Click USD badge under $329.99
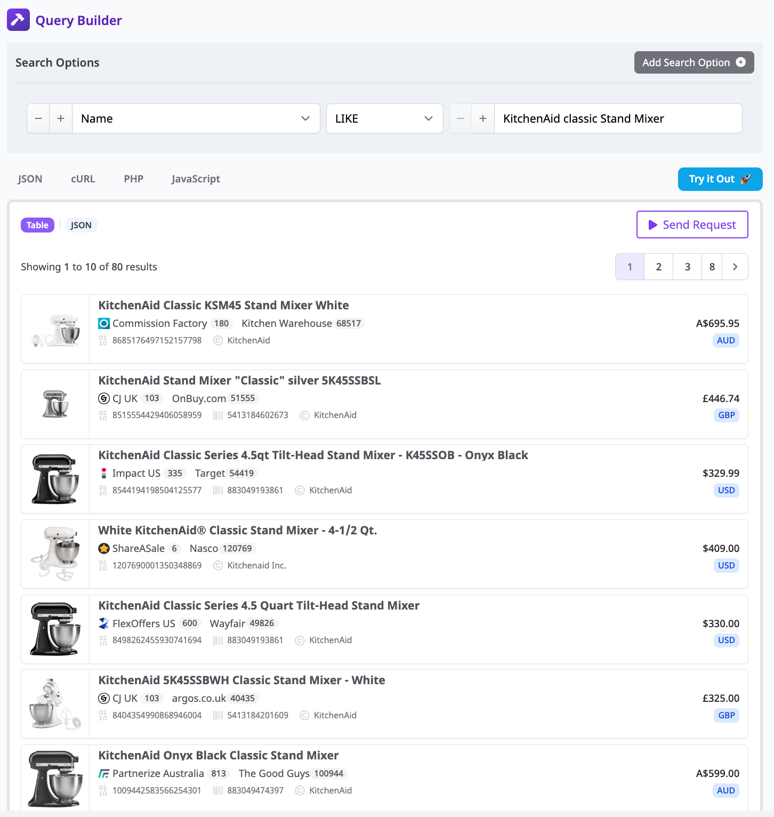This screenshot has width=774, height=817. tap(726, 490)
